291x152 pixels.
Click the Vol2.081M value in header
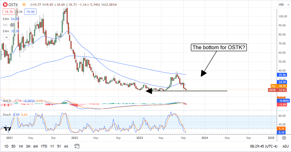point(109,5)
